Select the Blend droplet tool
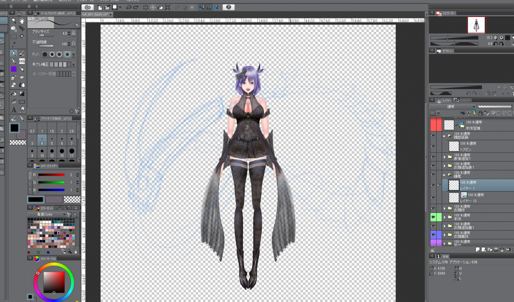 pyautogui.click(x=22, y=85)
